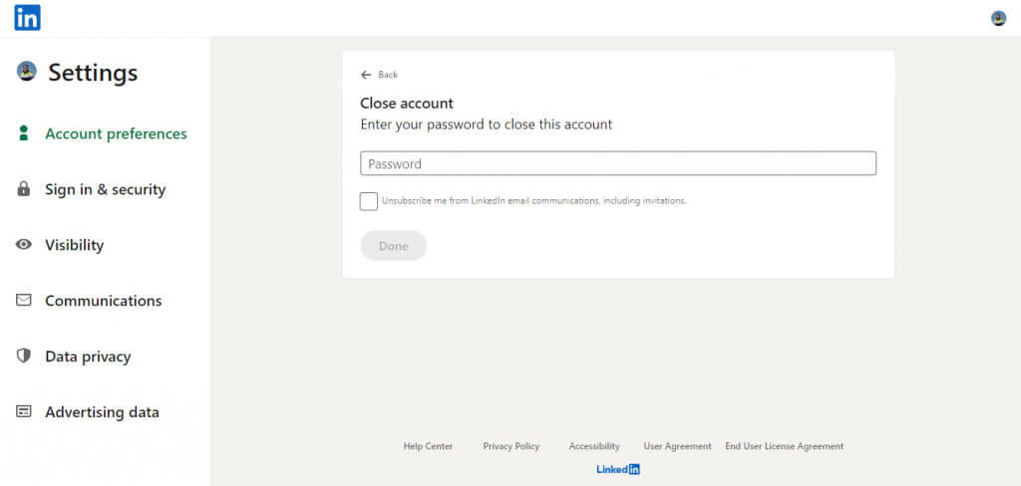Open the Privacy Policy link
This screenshot has width=1021, height=486.
510,446
